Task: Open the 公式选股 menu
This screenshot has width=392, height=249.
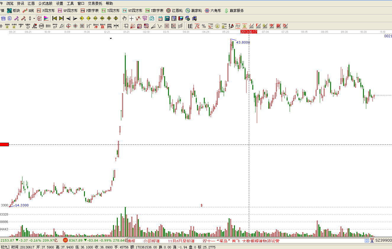Action: tap(45, 4)
